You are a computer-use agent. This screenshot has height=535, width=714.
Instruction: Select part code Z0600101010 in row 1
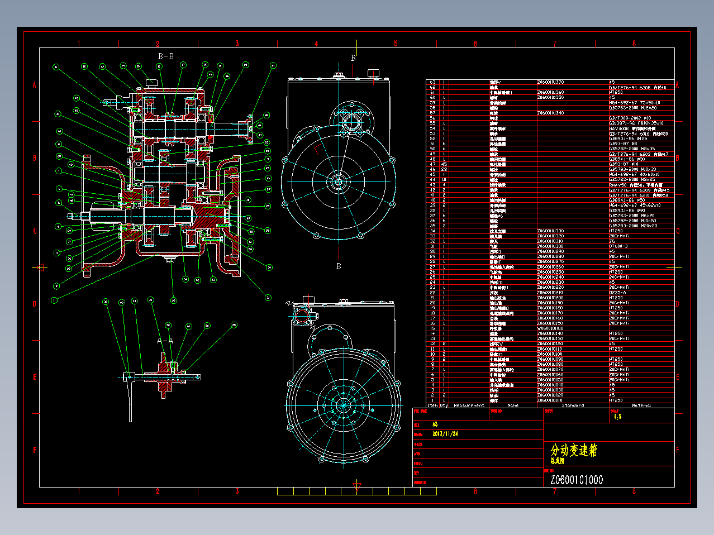pos(550,400)
